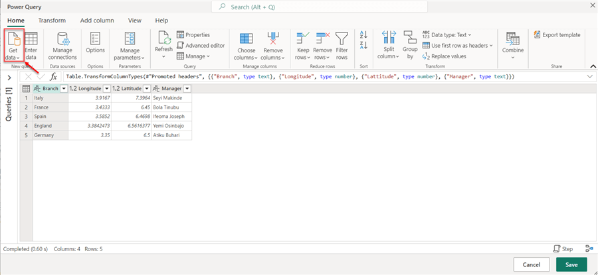Open the Manager column filter dropdown
The image size is (598, 275).
[x=187, y=88]
